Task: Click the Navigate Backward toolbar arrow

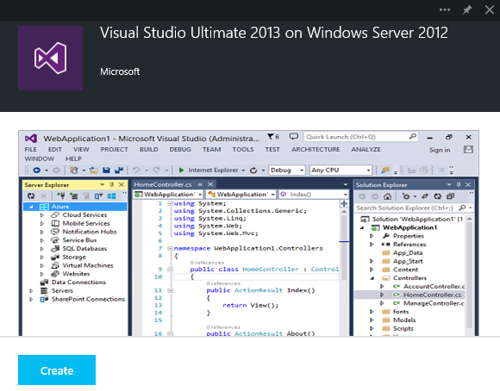Action: [37, 171]
